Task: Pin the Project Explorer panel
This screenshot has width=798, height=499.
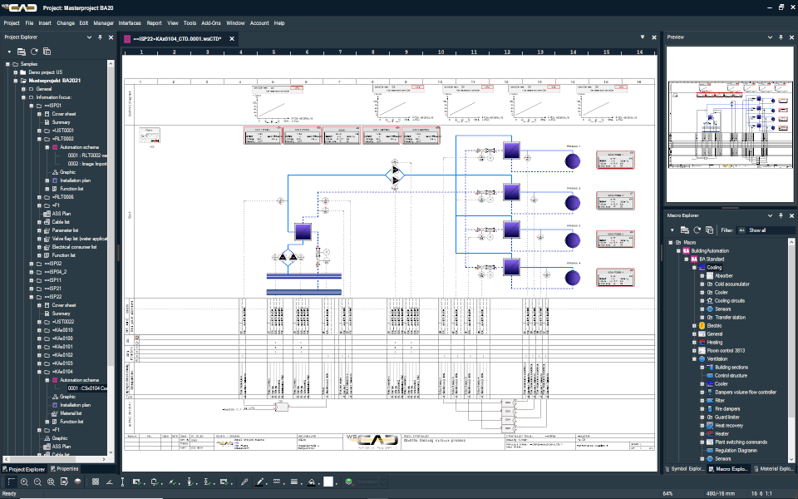Action: pyautogui.click(x=100, y=37)
